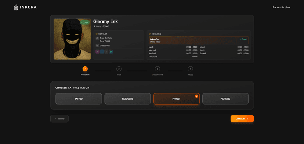Click the Vendredi hours row

tap(173, 53)
